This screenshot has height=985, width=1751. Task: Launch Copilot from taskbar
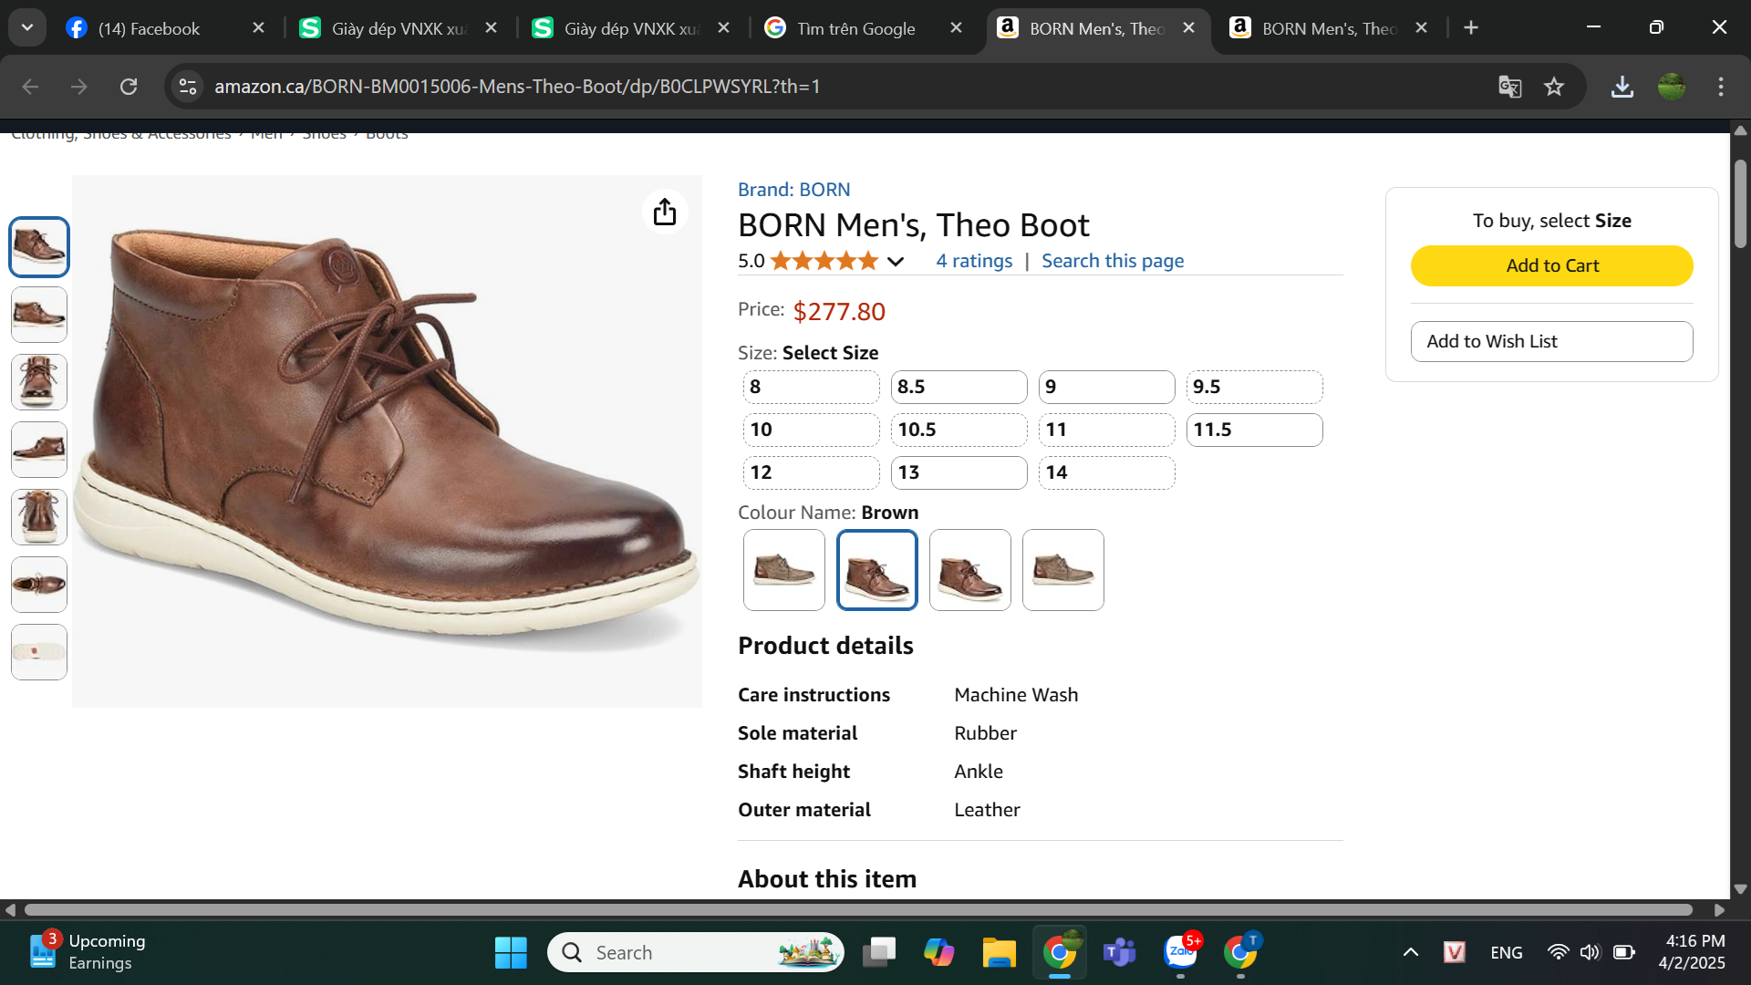click(x=938, y=953)
